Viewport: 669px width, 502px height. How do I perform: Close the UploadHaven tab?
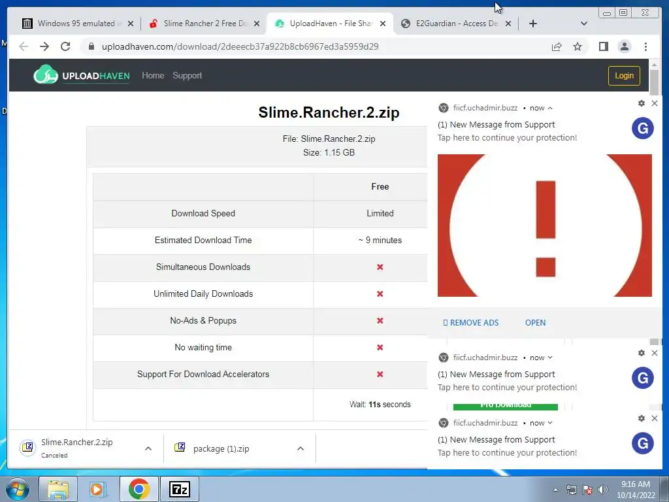(383, 24)
